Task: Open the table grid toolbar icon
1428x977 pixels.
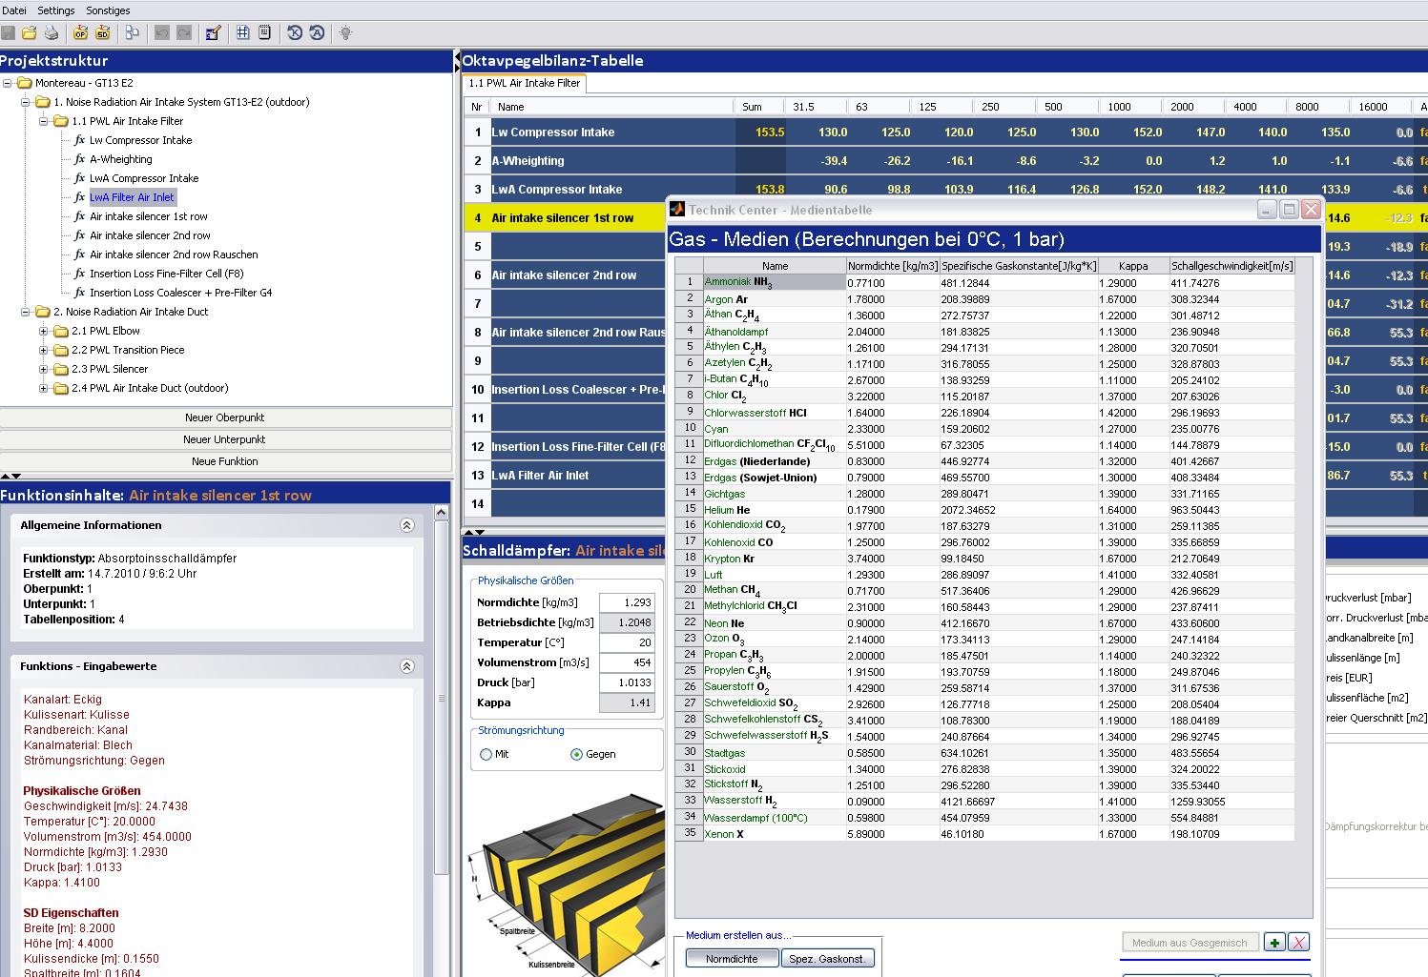Action: tap(242, 33)
